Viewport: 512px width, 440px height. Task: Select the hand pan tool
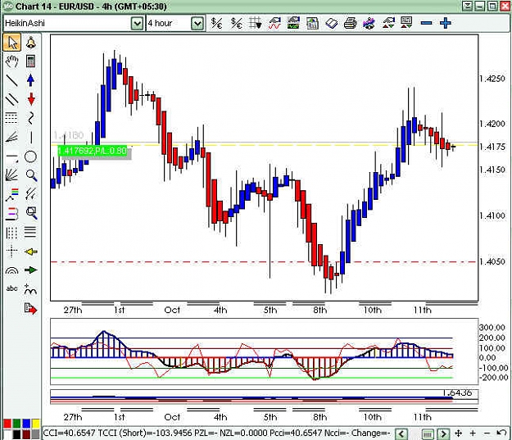(x=12, y=61)
